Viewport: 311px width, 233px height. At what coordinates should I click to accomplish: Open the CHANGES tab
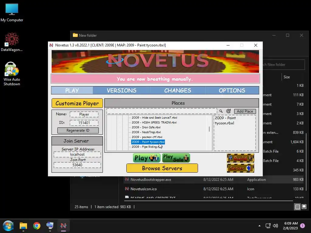pos(177,90)
